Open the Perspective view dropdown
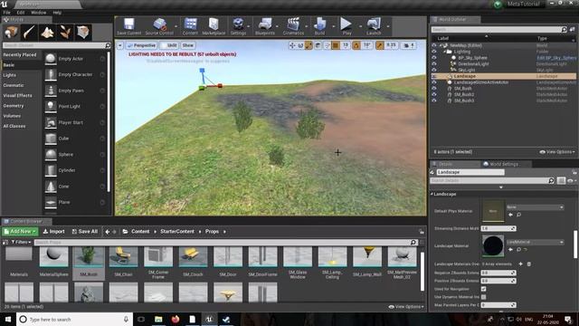This screenshot has width=579, height=326. [141, 45]
